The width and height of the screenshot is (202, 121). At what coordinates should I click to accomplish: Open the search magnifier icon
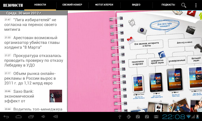click(x=184, y=5)
